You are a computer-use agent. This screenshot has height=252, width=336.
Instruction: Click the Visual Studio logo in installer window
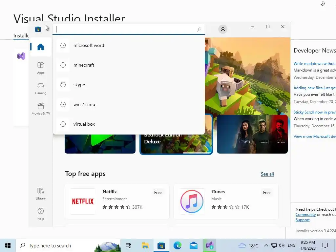(x=21, y=56)
